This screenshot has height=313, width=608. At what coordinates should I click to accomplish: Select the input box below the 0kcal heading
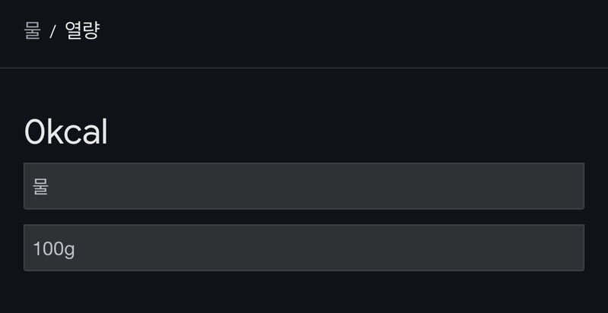304,186
